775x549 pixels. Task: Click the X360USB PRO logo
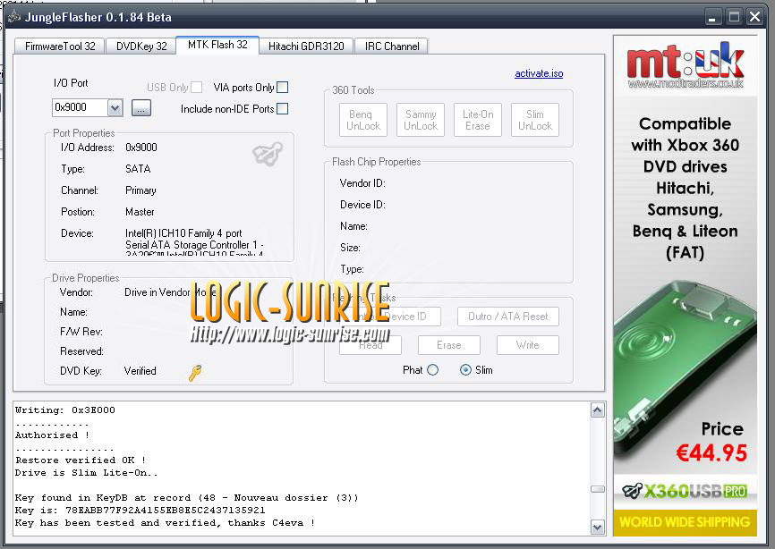(x=685, y=491)
